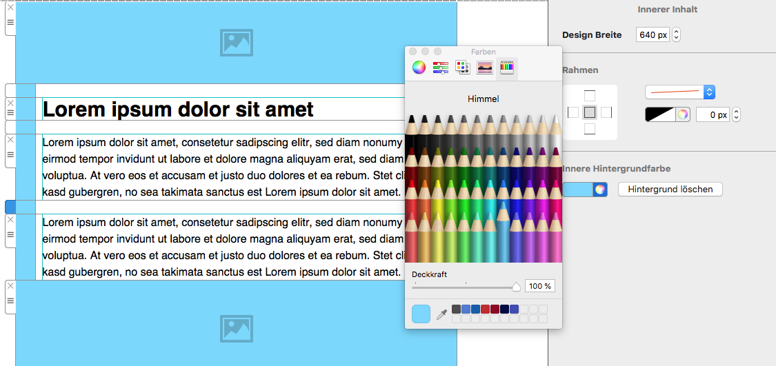Delete the top image block with X

[10, 9]
